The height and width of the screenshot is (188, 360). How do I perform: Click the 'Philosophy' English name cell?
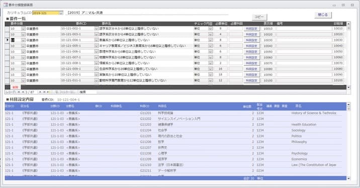[x=299, y=142]
